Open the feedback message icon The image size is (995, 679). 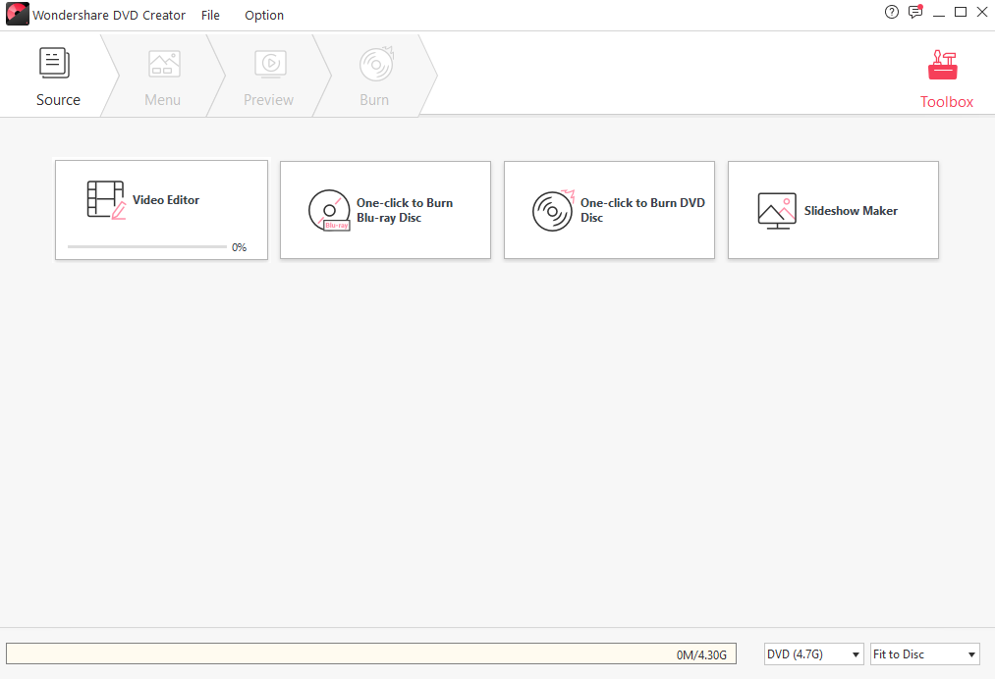tap(915, 12)
